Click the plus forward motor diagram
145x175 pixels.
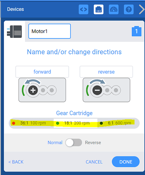coord(42,90)
